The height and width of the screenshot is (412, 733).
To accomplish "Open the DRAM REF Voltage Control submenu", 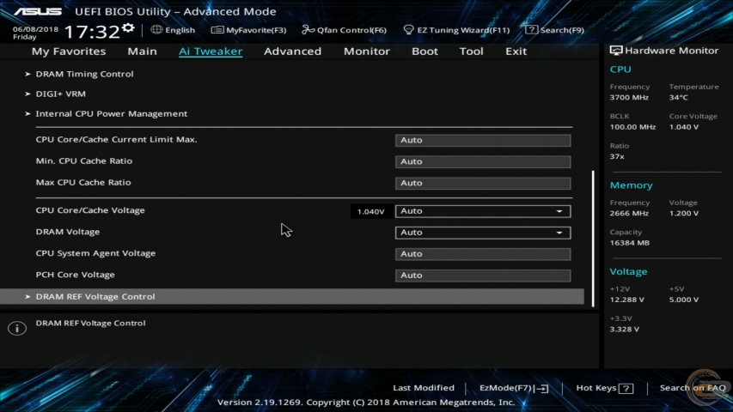I will (x=95, y=297).
